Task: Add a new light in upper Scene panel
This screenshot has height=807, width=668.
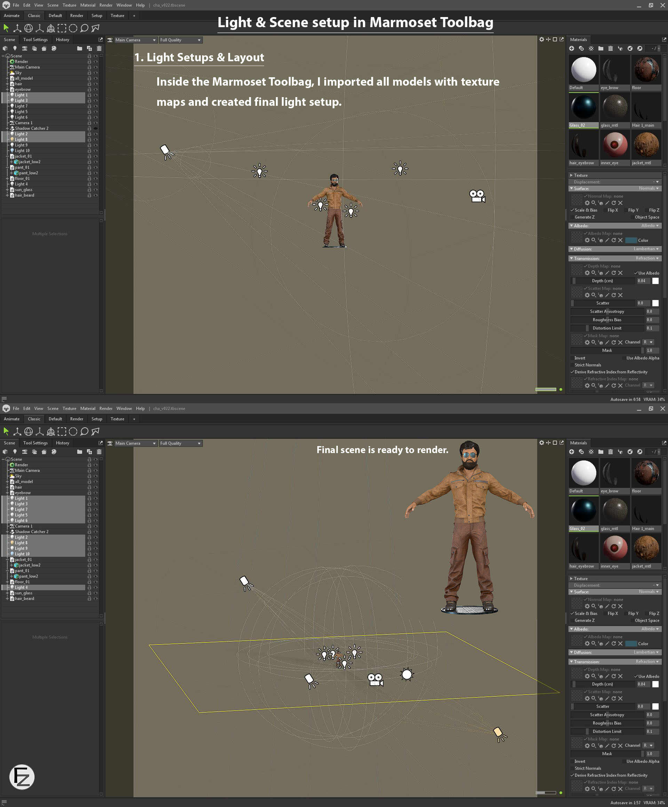Action: coord(15,48)
